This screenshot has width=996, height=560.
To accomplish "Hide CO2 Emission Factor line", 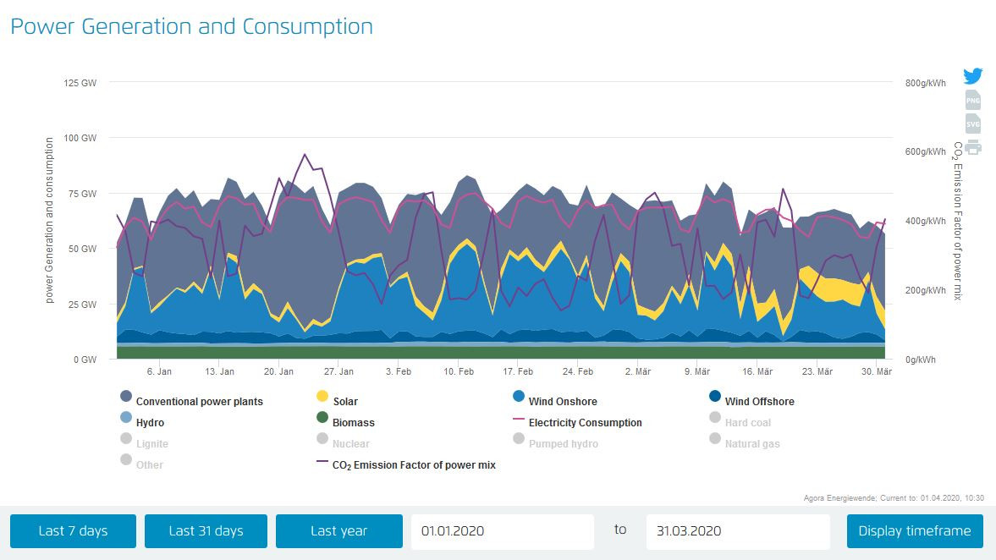I will pos(413,465).
